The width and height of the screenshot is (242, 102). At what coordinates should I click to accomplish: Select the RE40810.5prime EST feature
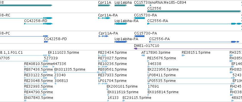point(36,67)
